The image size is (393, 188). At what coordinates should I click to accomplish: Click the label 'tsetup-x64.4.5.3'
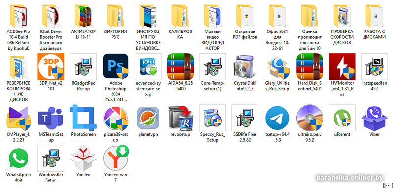[x=277, y=137]
